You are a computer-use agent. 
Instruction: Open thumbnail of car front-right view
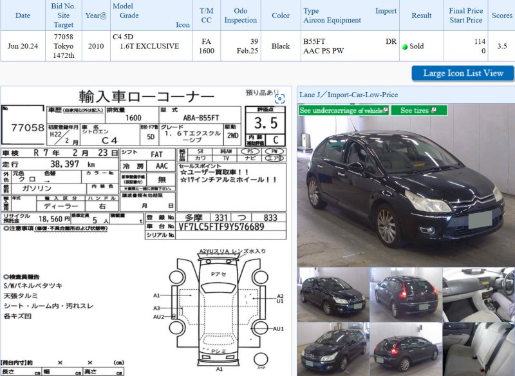click(333, 294)
